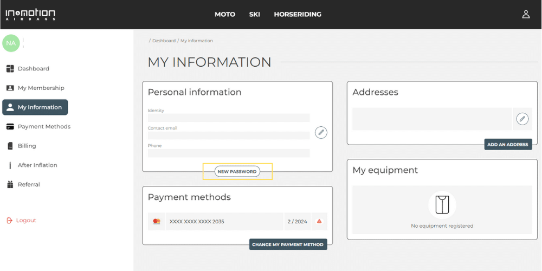Open My Membership section

[x=41, y=88]
